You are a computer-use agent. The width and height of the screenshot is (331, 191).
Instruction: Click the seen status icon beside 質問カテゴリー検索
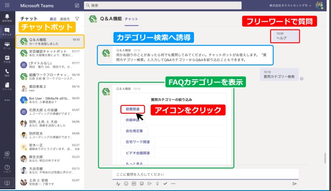(x=302, y=78)
